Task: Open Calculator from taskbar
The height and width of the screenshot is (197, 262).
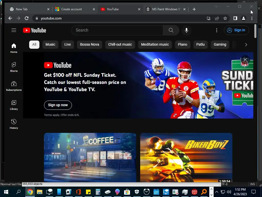Action: coord(98,192)
